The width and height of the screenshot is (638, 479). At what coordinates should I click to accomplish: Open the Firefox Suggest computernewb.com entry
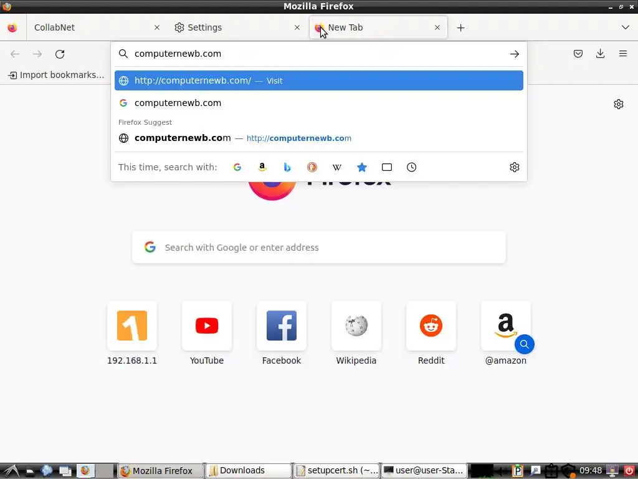tap(318, 138)
